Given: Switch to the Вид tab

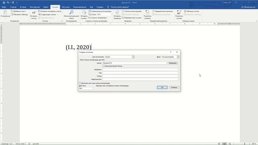Looking at the screenshot, I should click(x=92, y=7).
